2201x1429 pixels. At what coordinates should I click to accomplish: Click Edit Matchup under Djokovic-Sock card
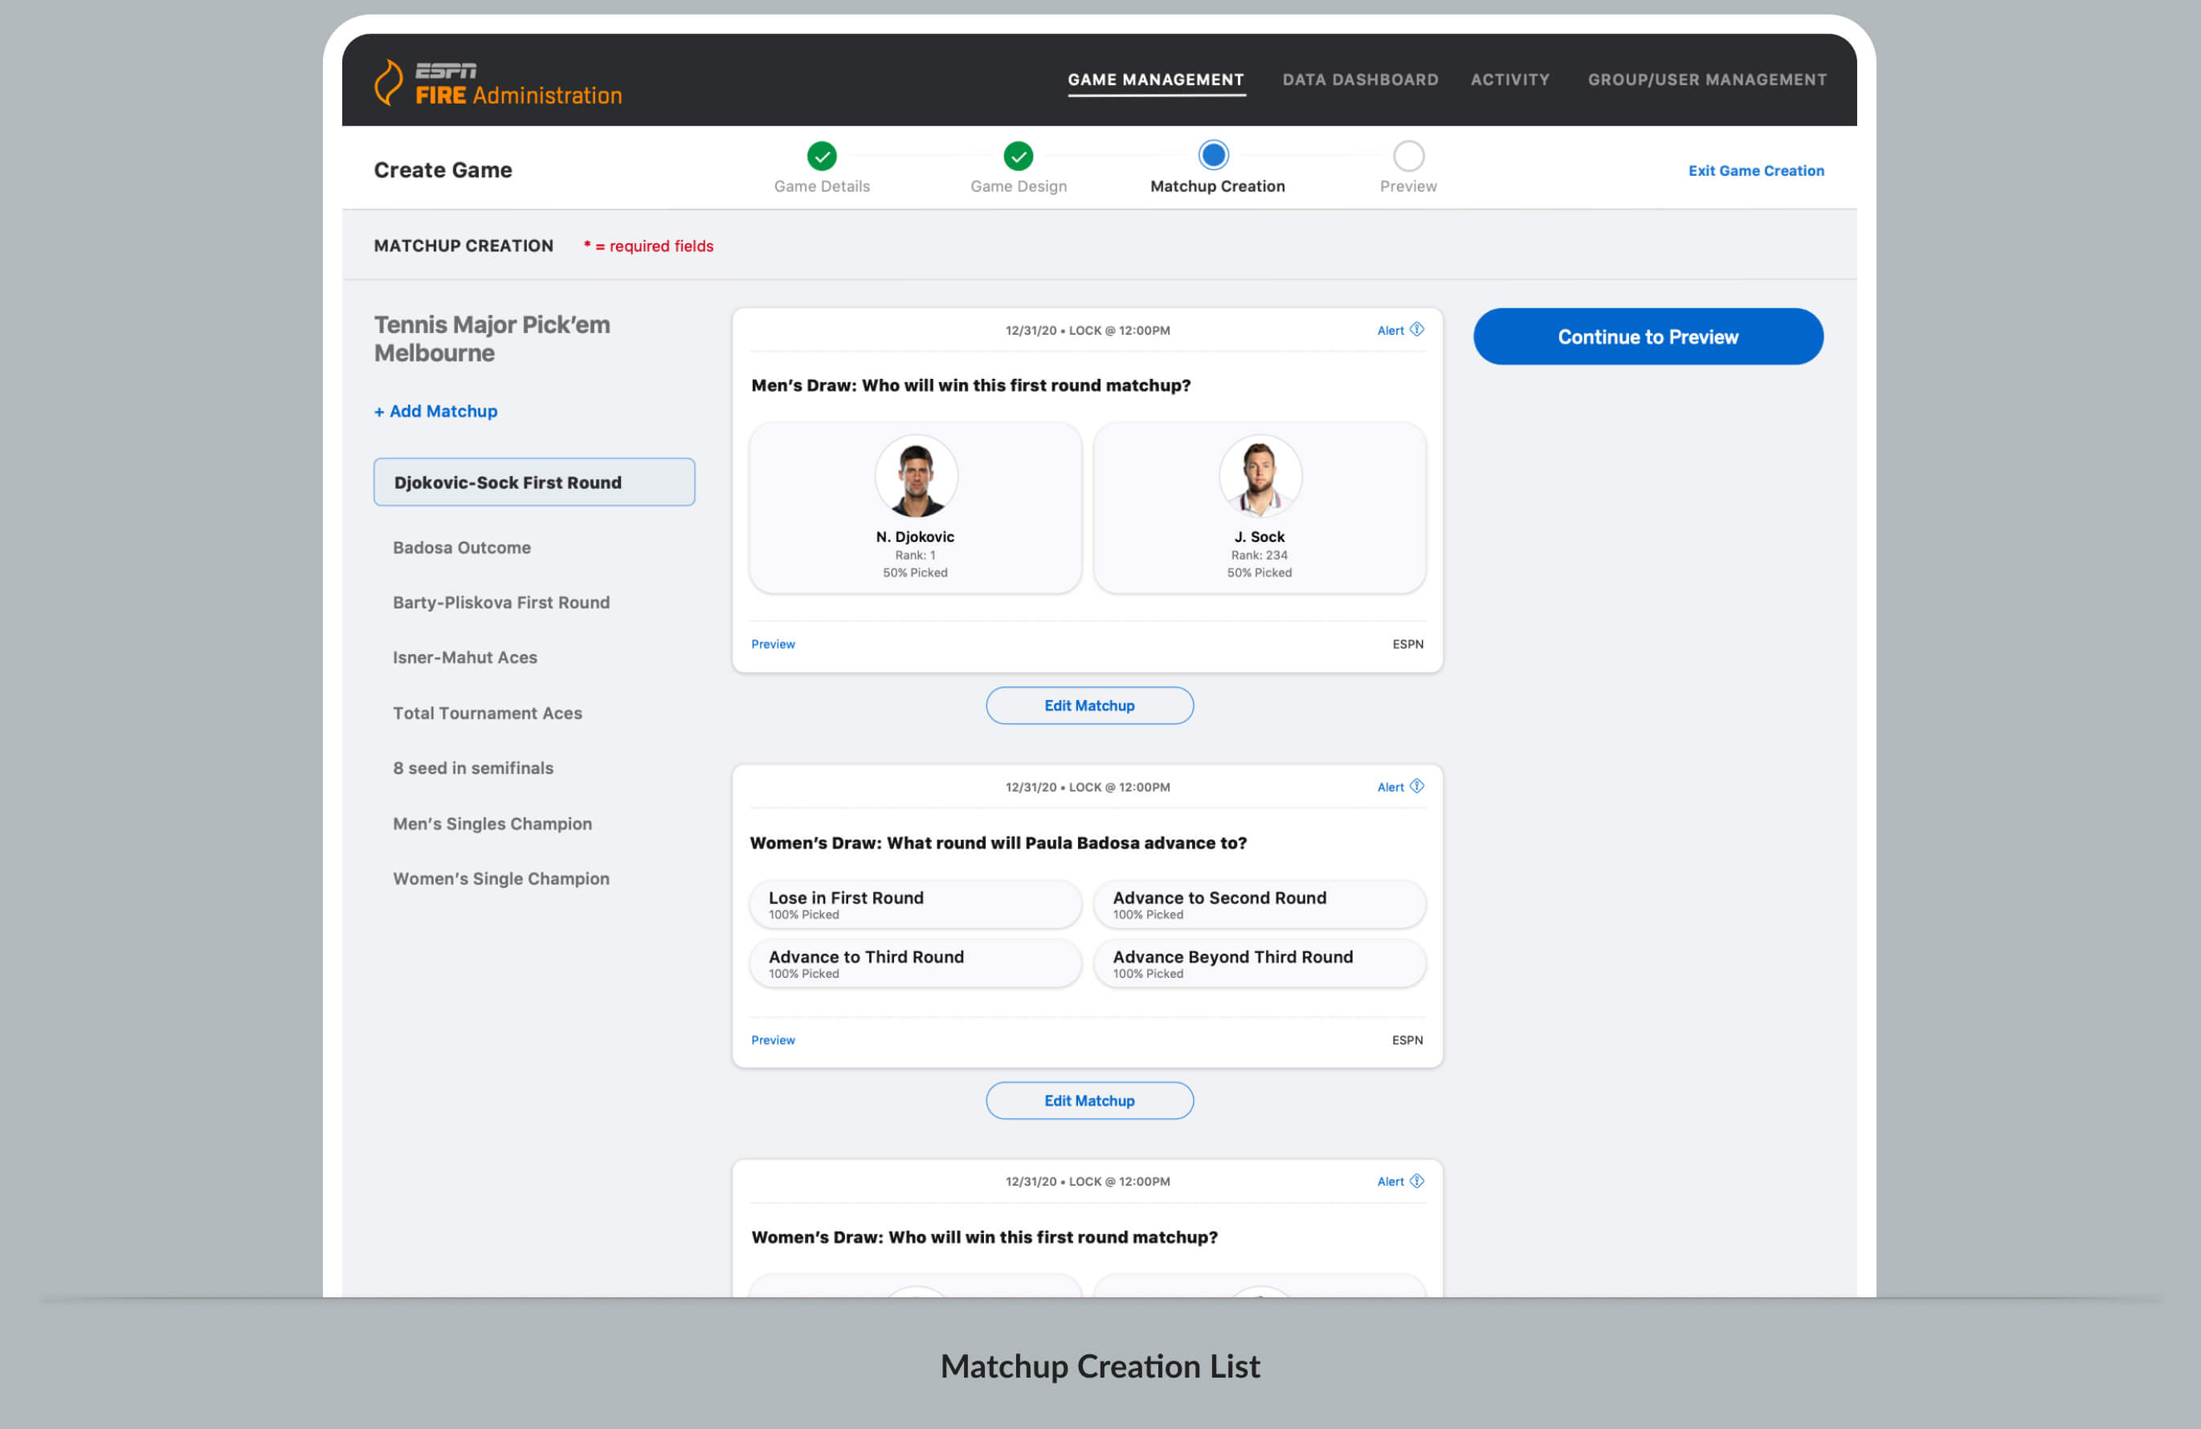pos(1088,705)
